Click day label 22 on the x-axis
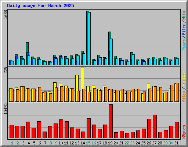The image size is (188, 147). pos(127,143)
